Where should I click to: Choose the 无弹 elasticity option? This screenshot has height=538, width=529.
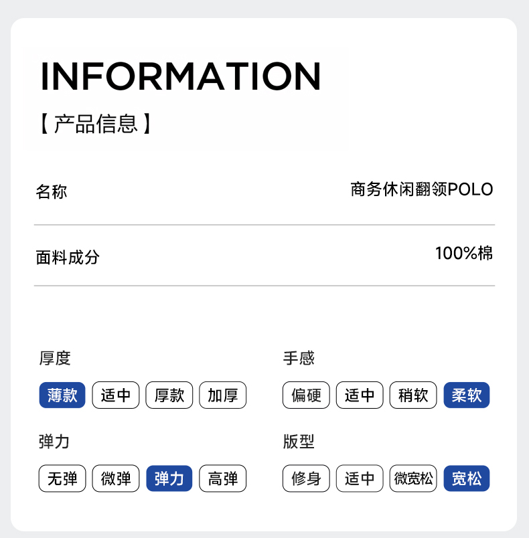(62, 479)
